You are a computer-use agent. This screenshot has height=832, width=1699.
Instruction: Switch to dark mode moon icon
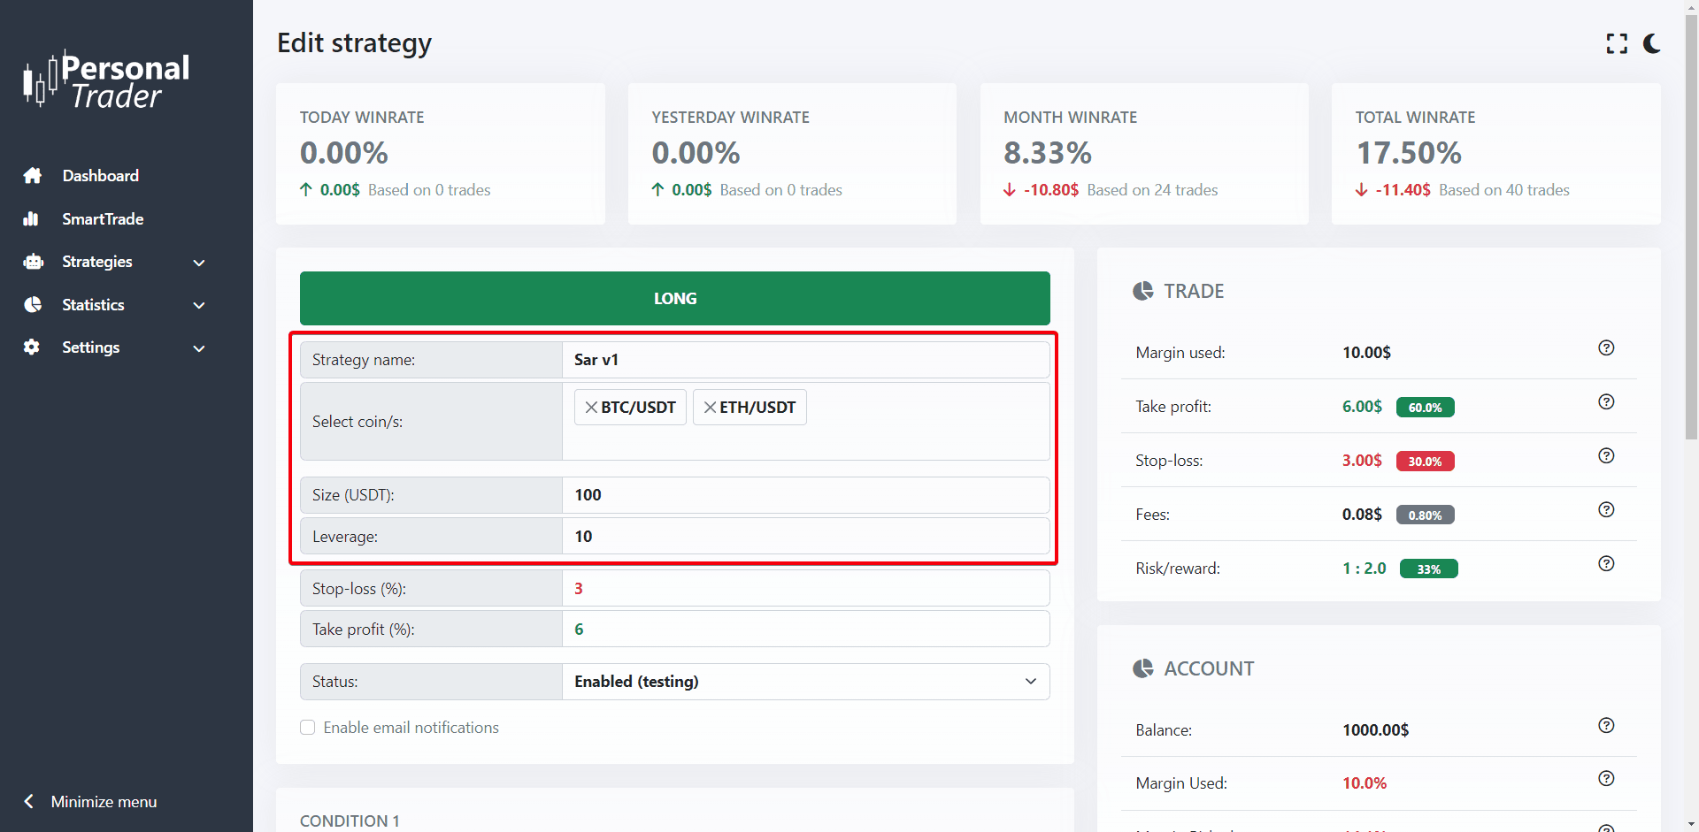[1651, 44]
